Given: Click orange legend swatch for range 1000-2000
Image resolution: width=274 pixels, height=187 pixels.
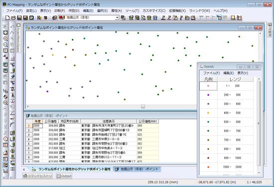Looking at the screenshot, I should coord(208,167).
